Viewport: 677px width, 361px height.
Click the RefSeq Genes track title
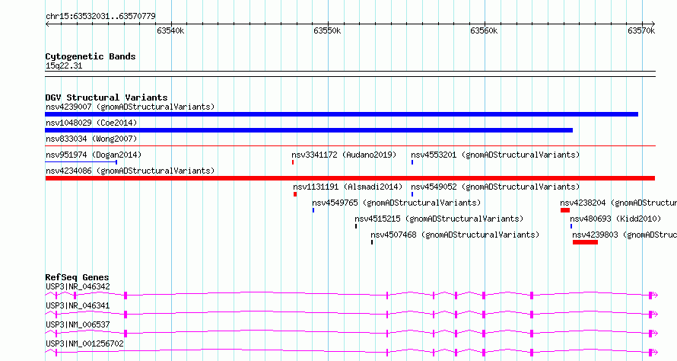[x=77, y=277]
